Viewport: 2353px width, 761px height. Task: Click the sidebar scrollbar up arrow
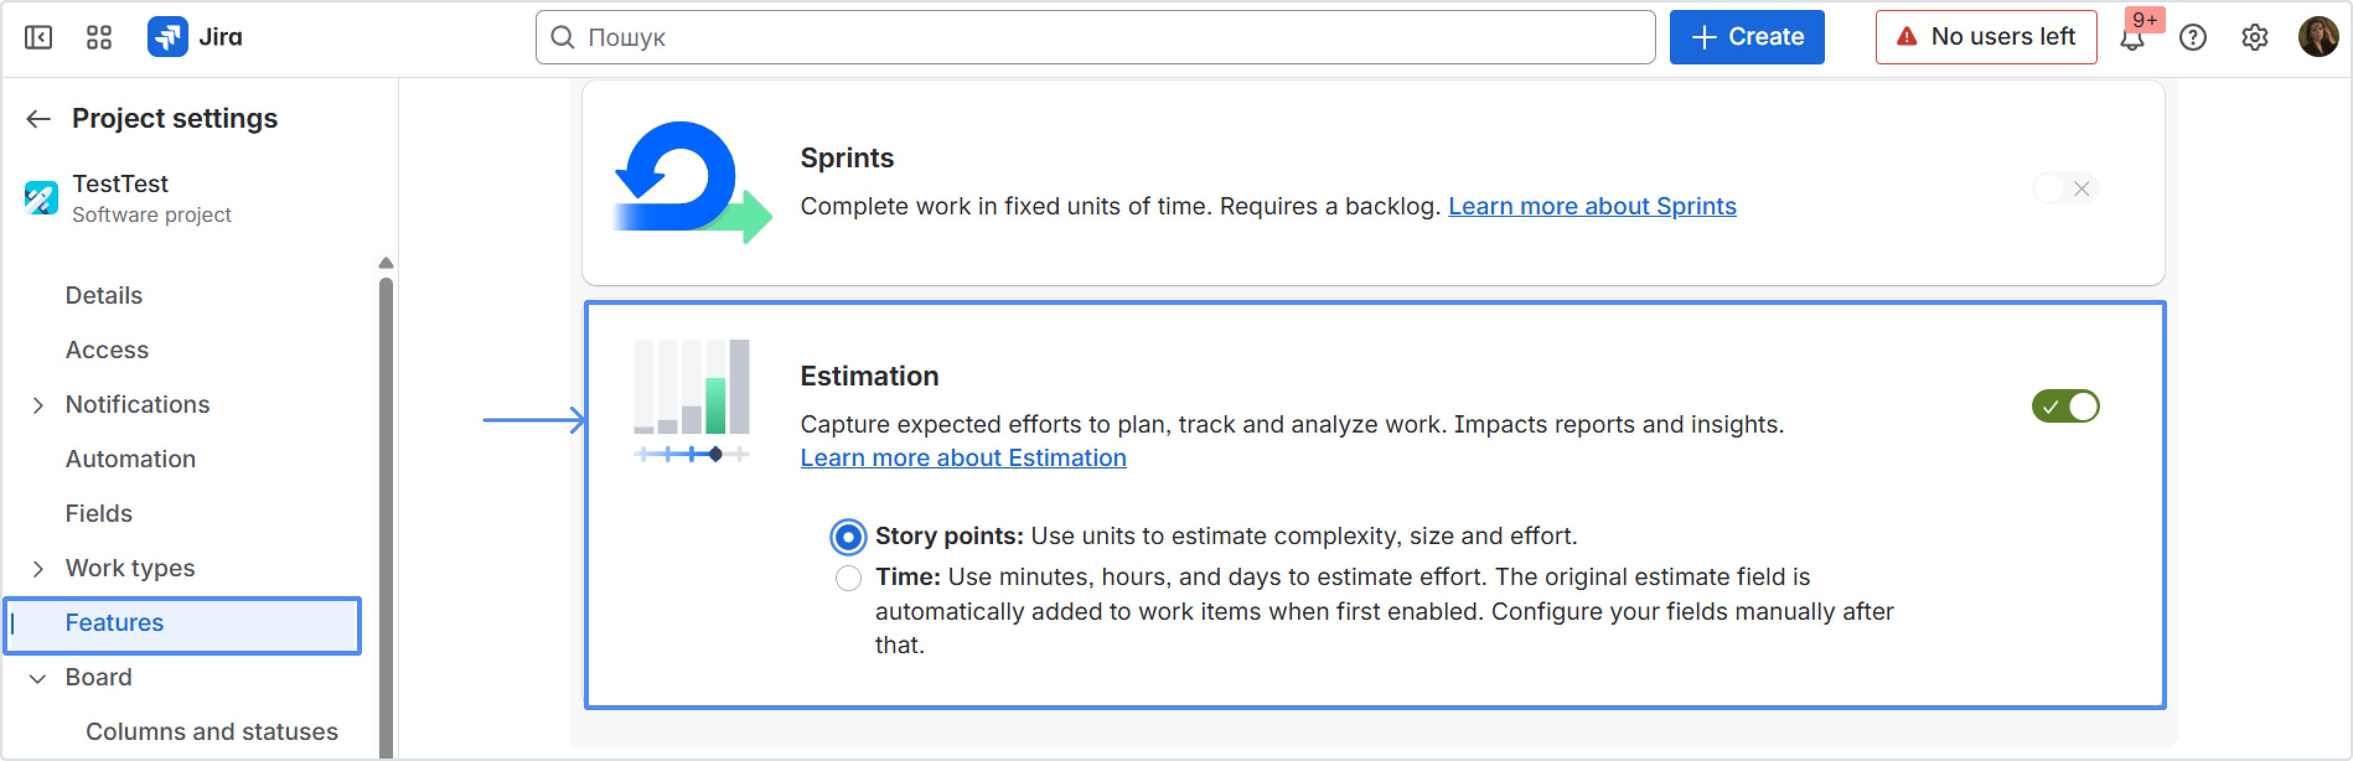(386, 263)
